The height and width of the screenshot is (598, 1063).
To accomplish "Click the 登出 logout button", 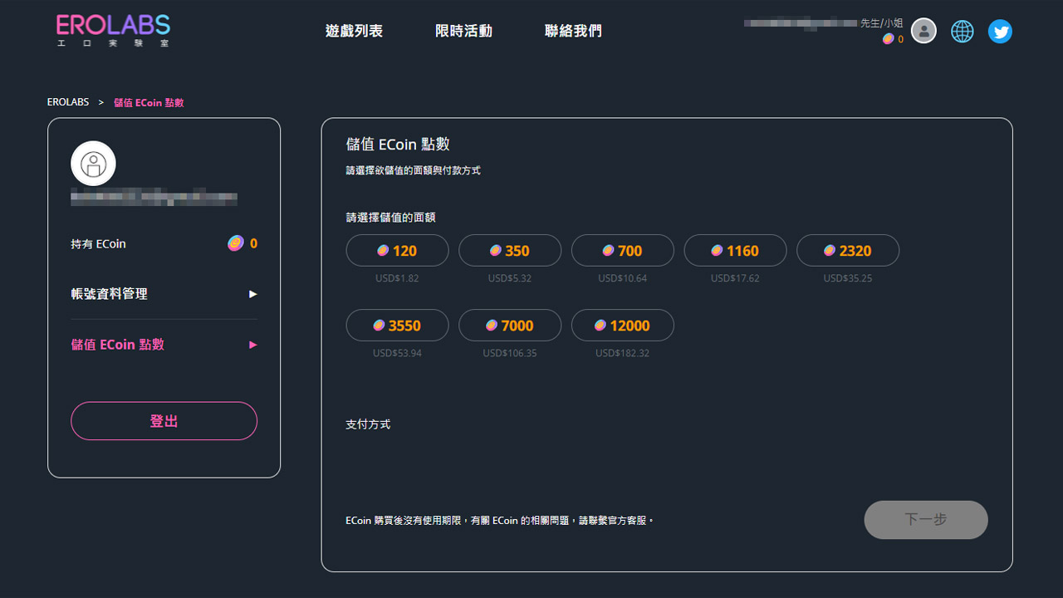I will (x=164, y=421).
